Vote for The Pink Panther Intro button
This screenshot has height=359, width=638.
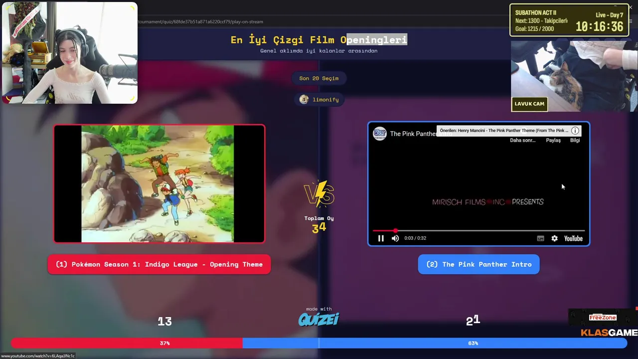click(478, 264)
